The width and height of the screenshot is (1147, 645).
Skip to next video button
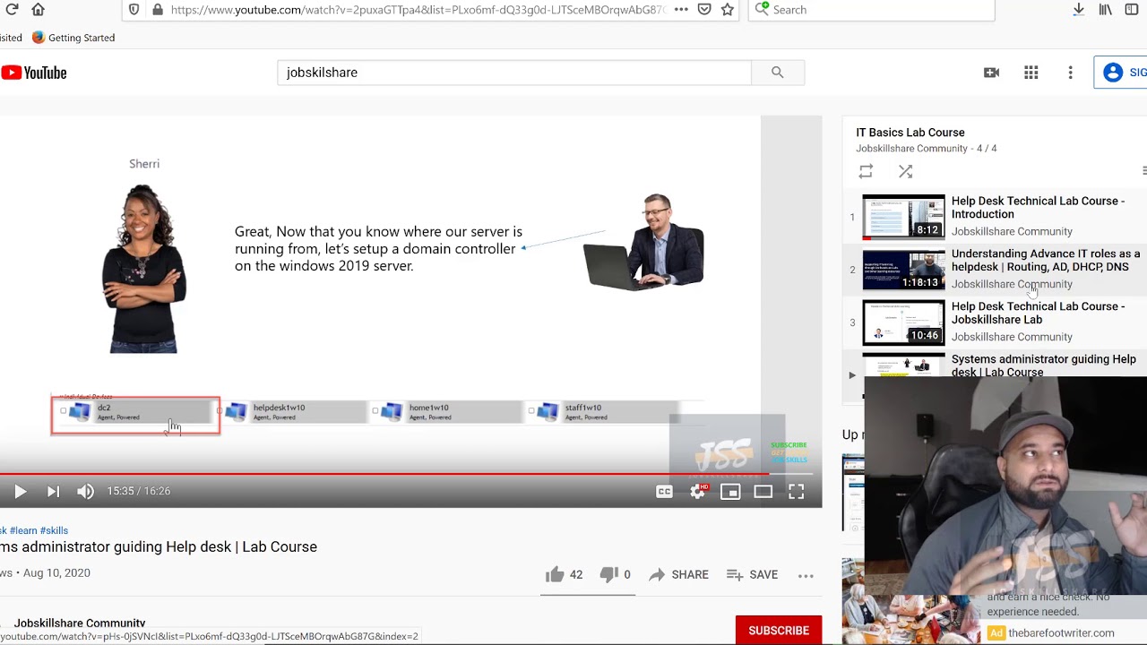click(53, 491)
